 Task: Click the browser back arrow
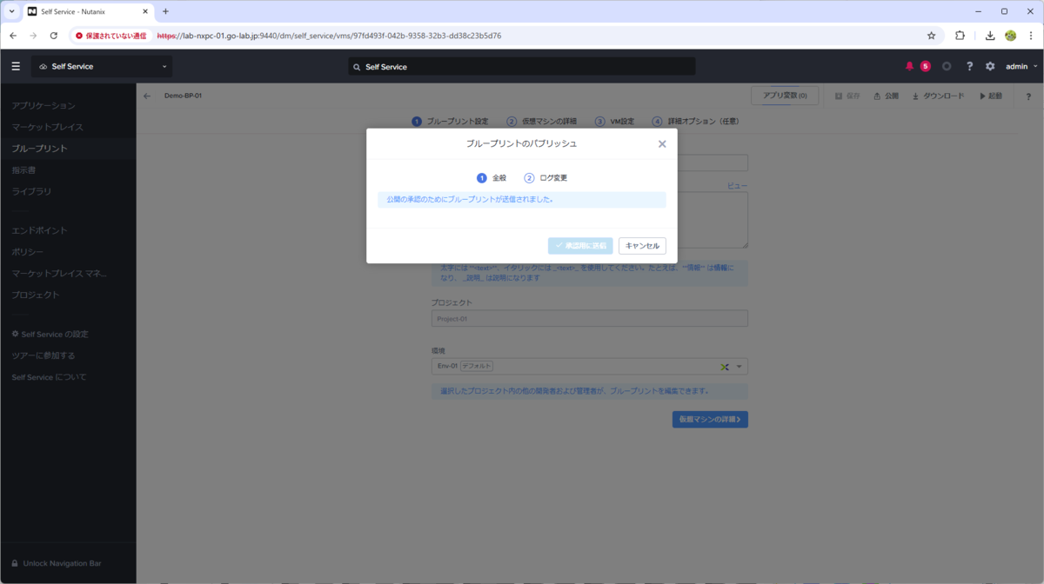pos(13,36)
